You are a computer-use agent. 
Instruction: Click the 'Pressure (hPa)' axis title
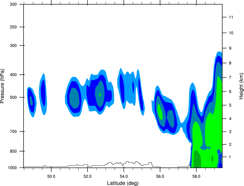click(x=3, y=86)
